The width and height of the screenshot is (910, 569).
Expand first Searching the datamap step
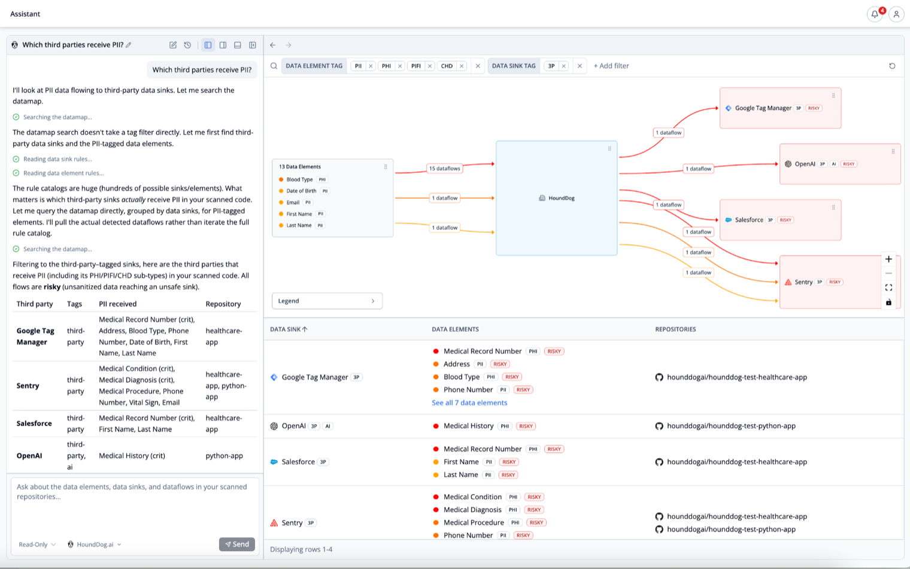53,117
